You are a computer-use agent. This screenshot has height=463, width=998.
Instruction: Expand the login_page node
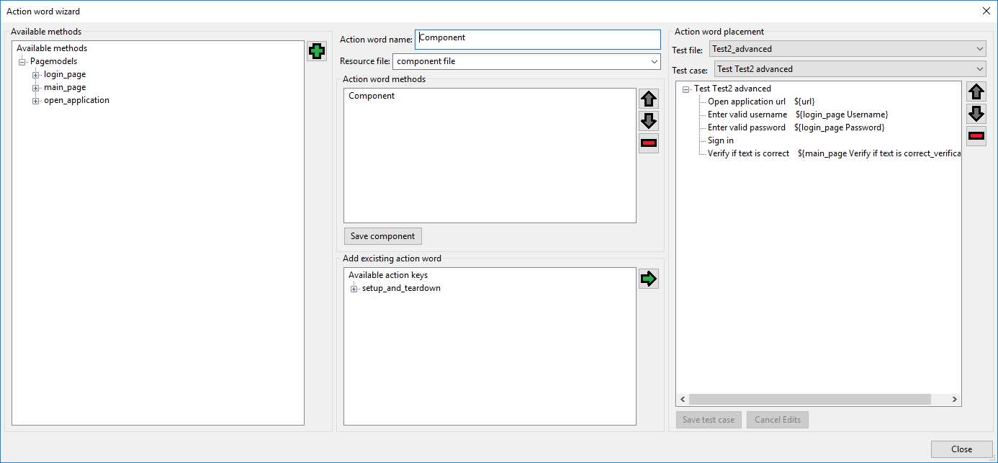(35, 74)
